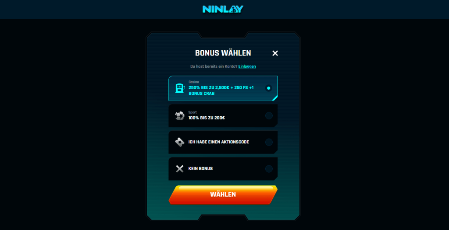The height and width of the screenshot is (230, 449).
Task: Click the Kein Bonus label
Action: 200,169
